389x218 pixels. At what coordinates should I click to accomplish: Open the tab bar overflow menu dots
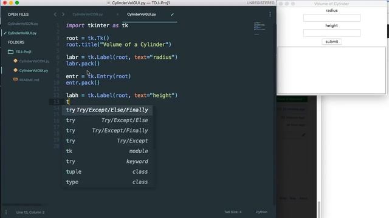coord(270,15)
